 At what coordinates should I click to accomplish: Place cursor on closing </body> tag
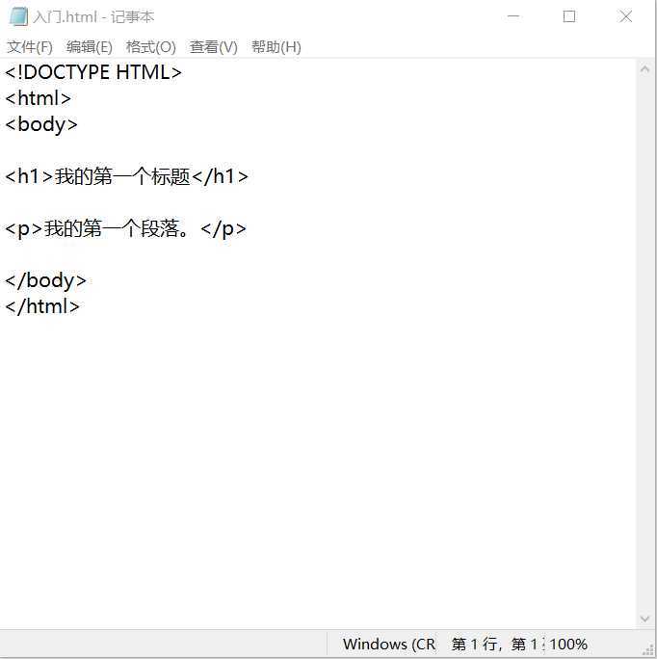pyautogui.click(x=45, y=280)
